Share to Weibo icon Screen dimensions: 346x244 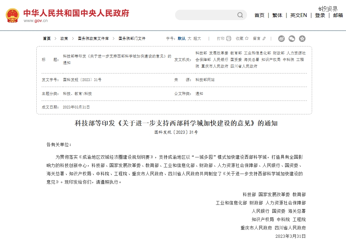pyautogui.click(x=281, y=38)
